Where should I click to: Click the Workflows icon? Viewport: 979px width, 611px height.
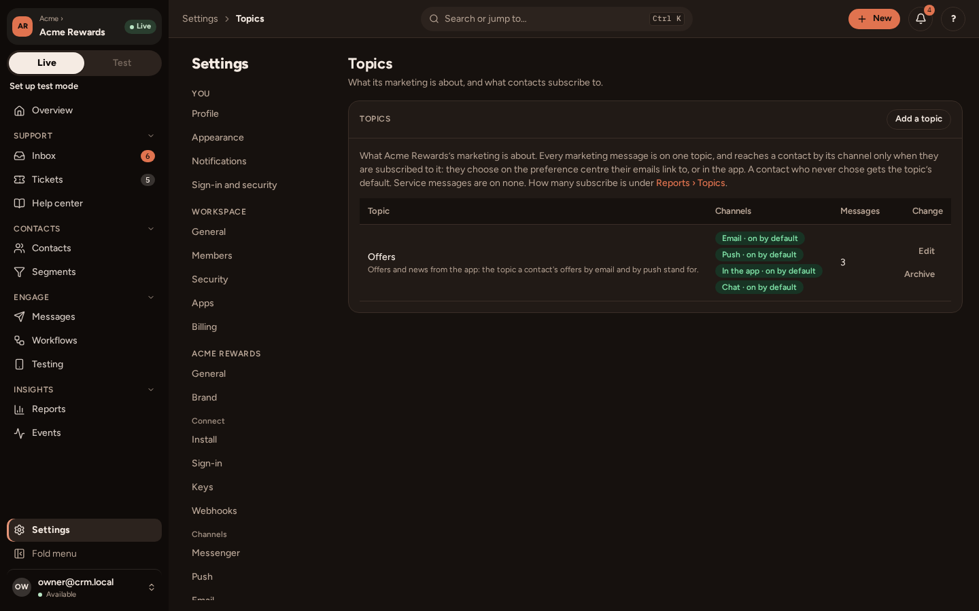coord(20,341)
